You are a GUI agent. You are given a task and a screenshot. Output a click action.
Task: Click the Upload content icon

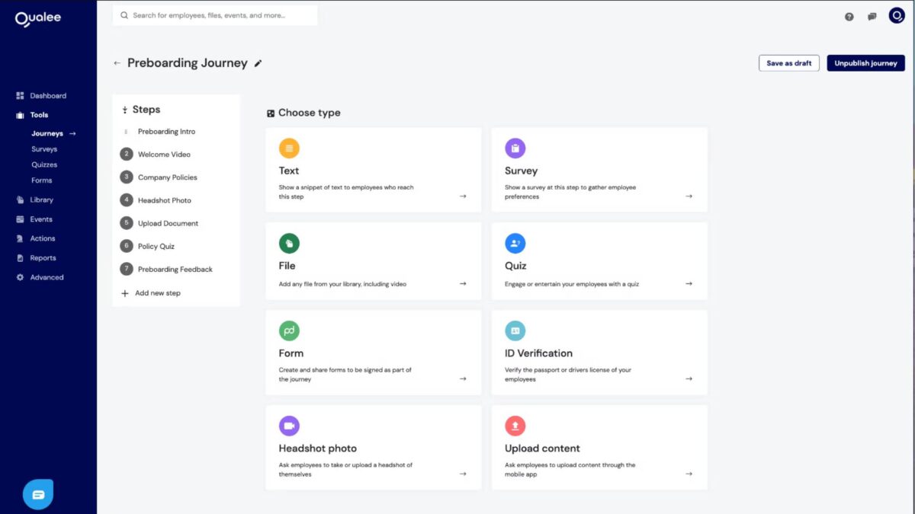[x=515, y=425]
